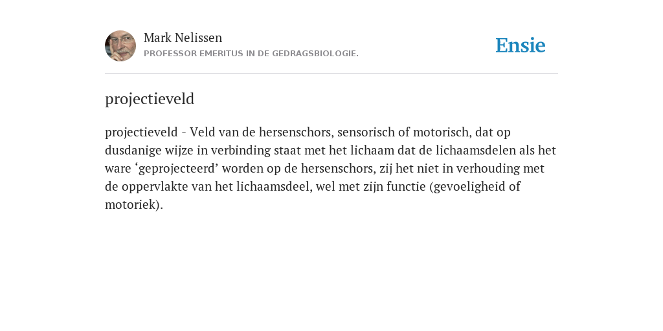Viewport: 663px width, 331px height.
Task: Select the Professor Emeritus in de Gedragsbiologie subtitle
Action: [x=251, y=54]
